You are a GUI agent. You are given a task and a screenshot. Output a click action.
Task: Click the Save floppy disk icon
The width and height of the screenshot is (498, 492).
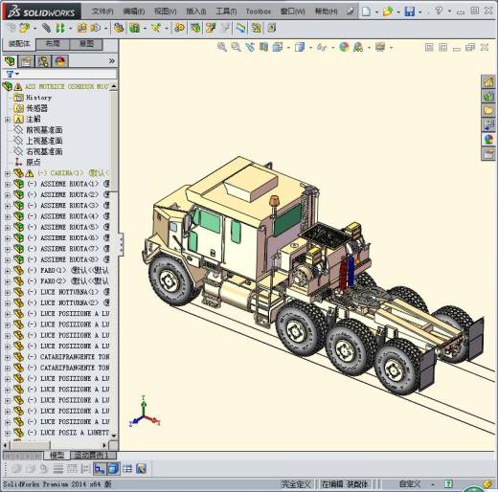click(410, 11)
